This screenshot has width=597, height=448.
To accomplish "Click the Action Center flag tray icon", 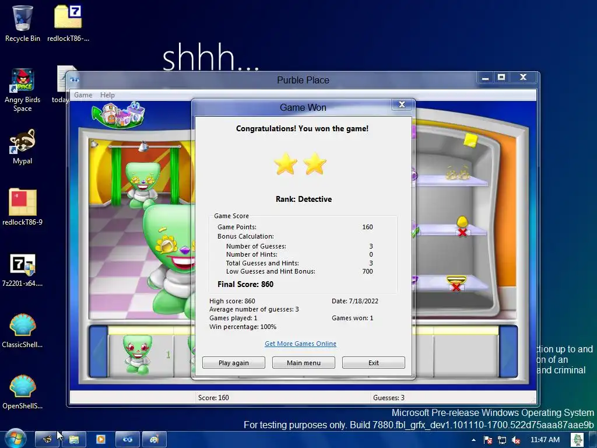I will [488, 440].
